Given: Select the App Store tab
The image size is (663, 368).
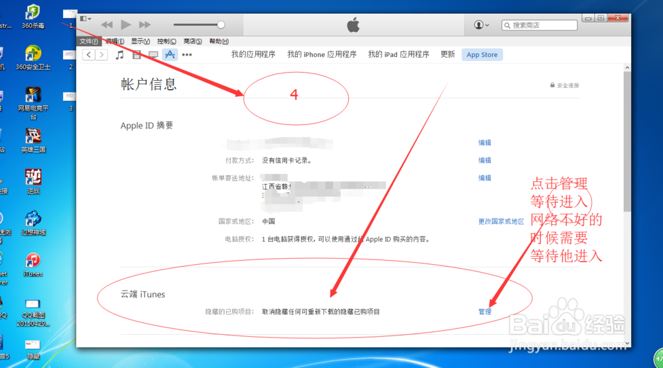Looking at the screenshot, I should coord(482,55).
